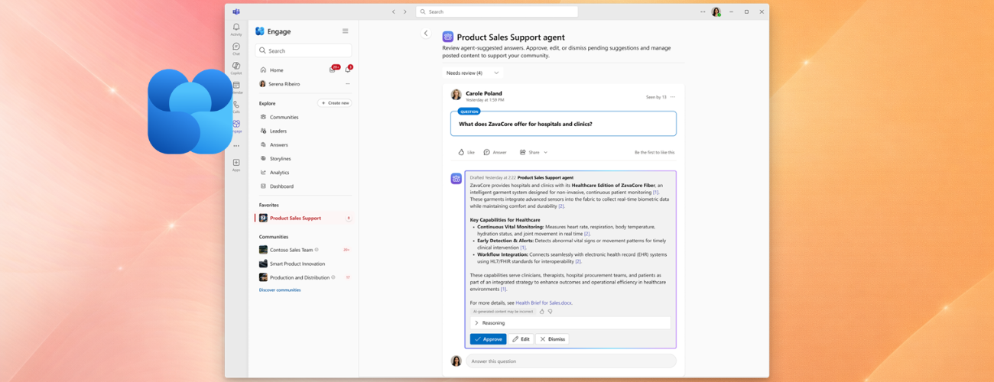Click citation [1] after patient monitoring

point(656,193)
